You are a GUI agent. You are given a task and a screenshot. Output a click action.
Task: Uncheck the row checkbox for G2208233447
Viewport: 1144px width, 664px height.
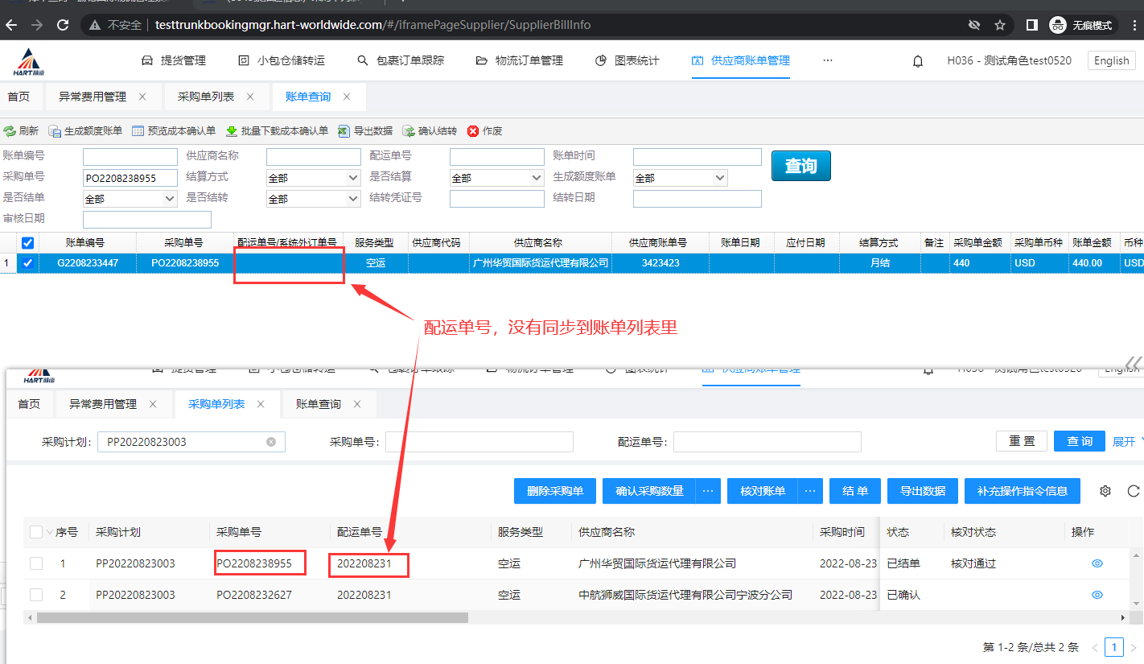[28, 263]
